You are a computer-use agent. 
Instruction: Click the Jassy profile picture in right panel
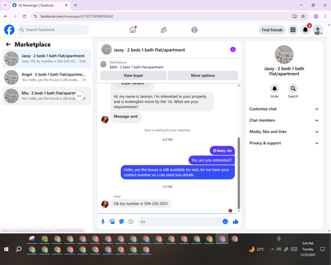click(284, 54)
